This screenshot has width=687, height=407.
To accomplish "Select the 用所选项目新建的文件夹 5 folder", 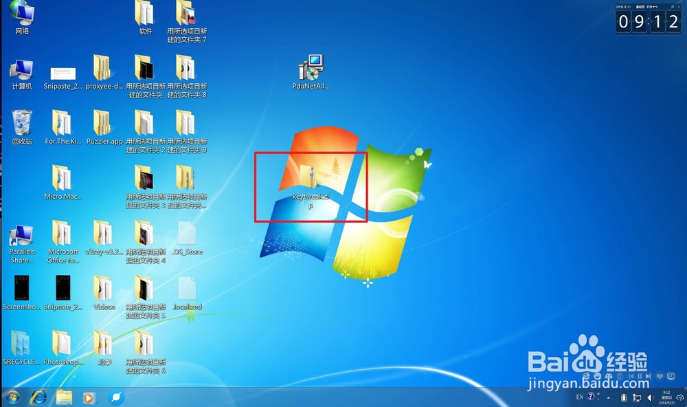I will [146, 298].
